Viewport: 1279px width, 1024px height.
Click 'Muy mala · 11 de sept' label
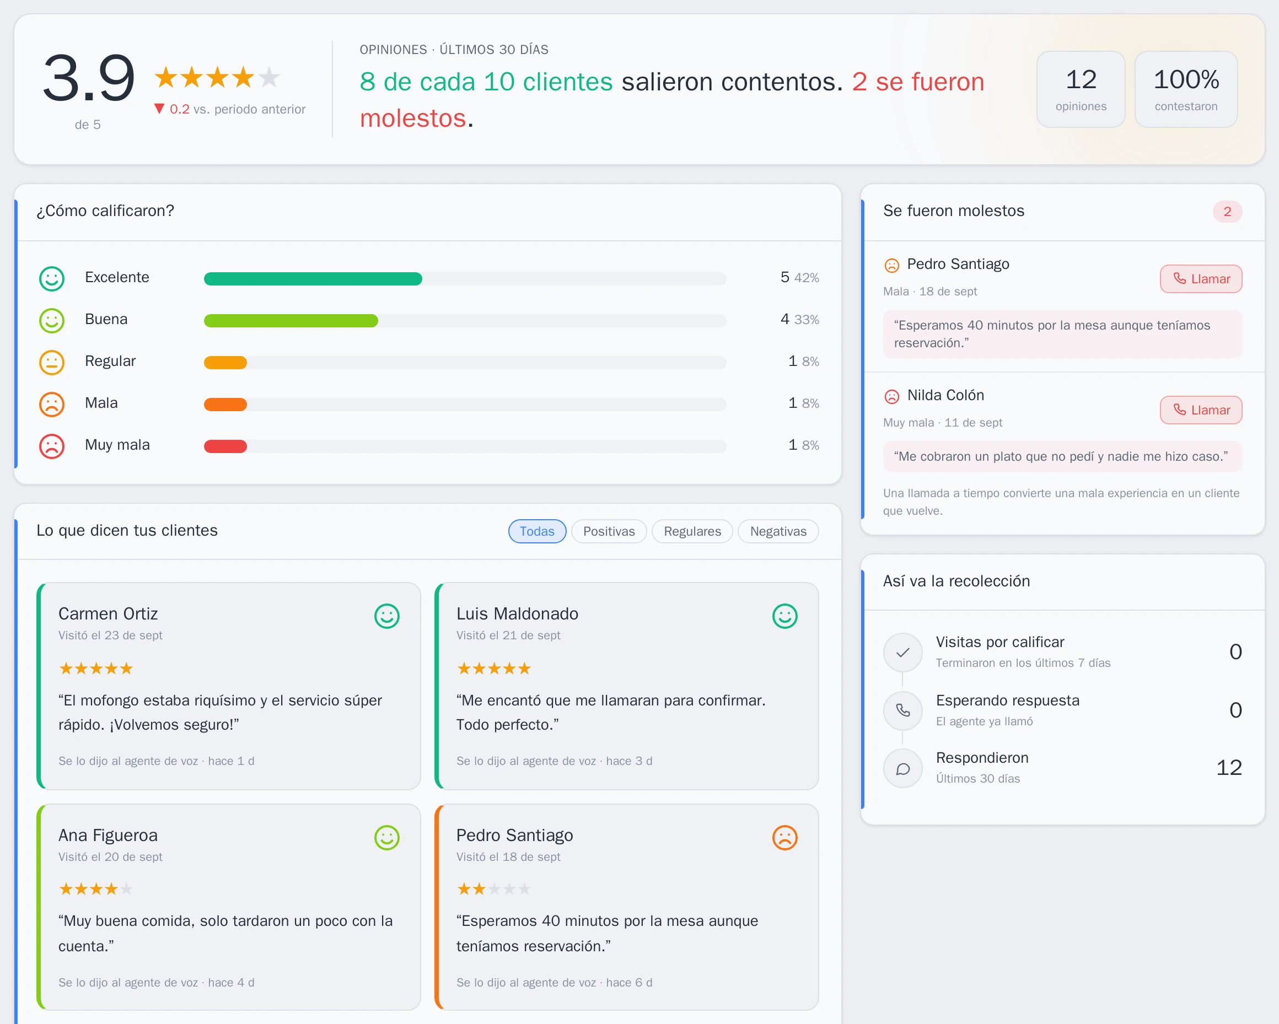pos(943,422)
